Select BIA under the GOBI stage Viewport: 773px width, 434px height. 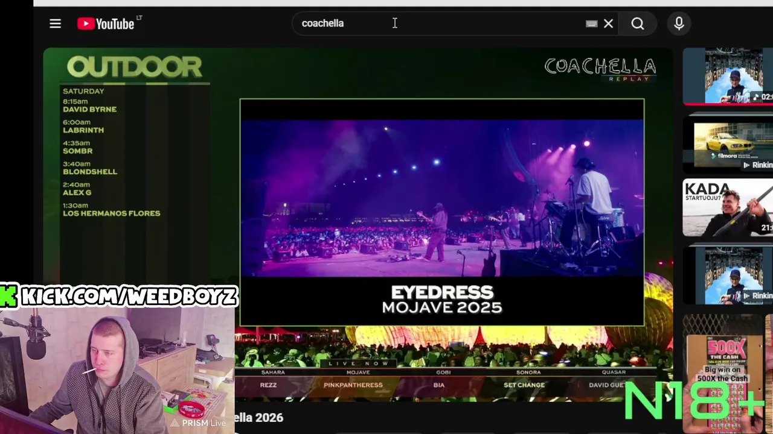[x=439, y=385]
